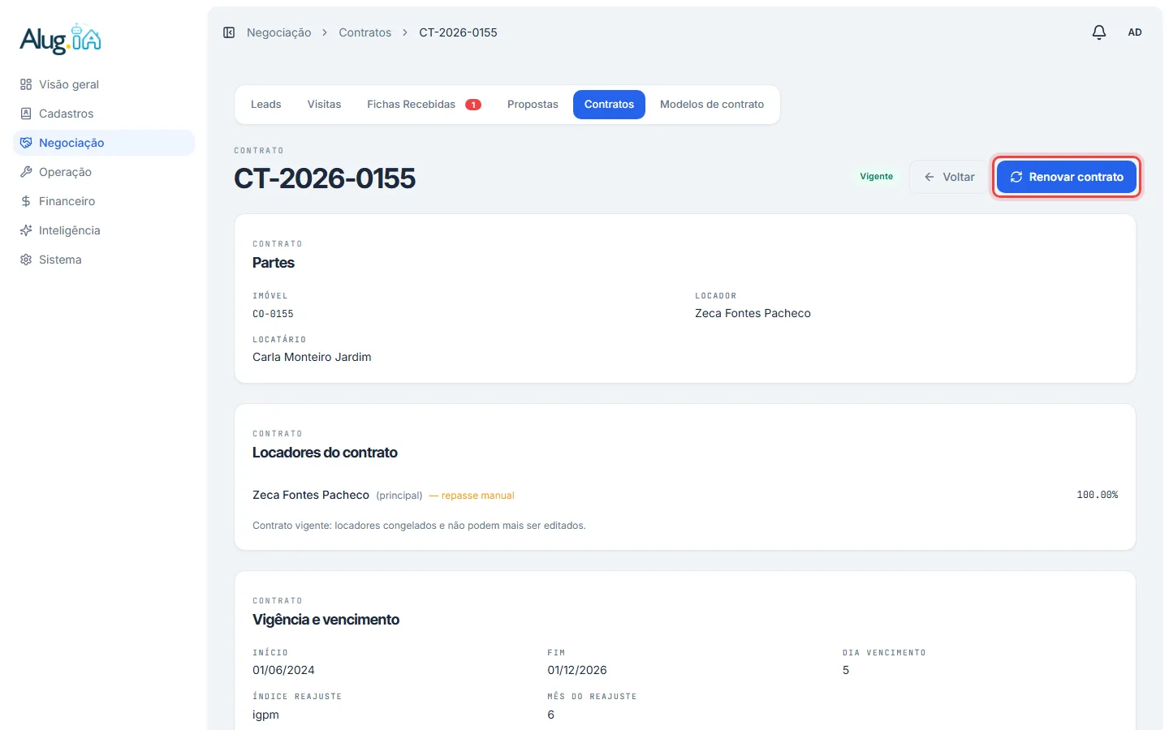This screenshot has height=730, width=1169.
Task: Select the Contratos tab
Action: tap(609, 105)
